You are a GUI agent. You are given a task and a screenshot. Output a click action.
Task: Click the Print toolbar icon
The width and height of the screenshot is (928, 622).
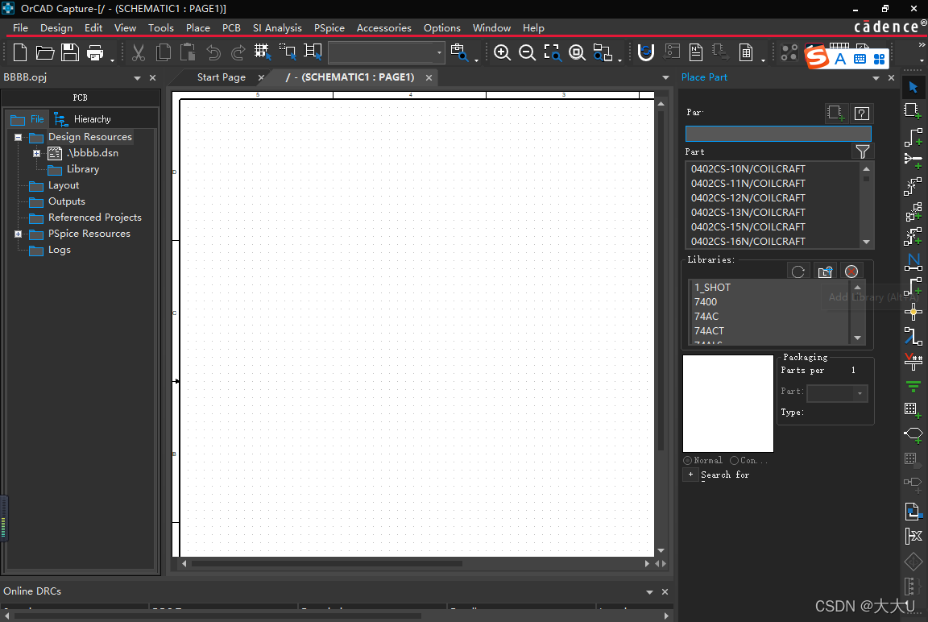coord(95,52)
